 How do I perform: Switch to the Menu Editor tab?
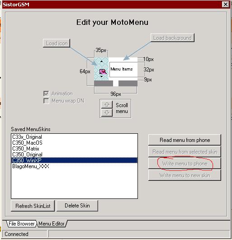click(x=52, y=224)
